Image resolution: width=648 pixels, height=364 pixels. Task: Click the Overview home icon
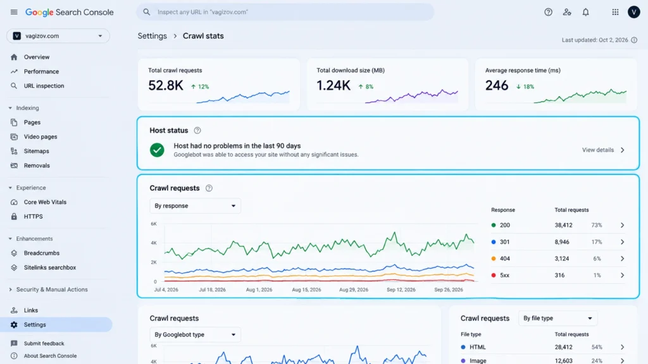click(x=14, y=57)
